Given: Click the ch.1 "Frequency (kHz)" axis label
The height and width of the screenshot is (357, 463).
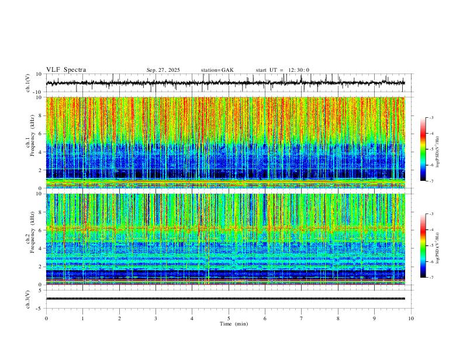Looking at the screenshot, I should click(33, 135).
